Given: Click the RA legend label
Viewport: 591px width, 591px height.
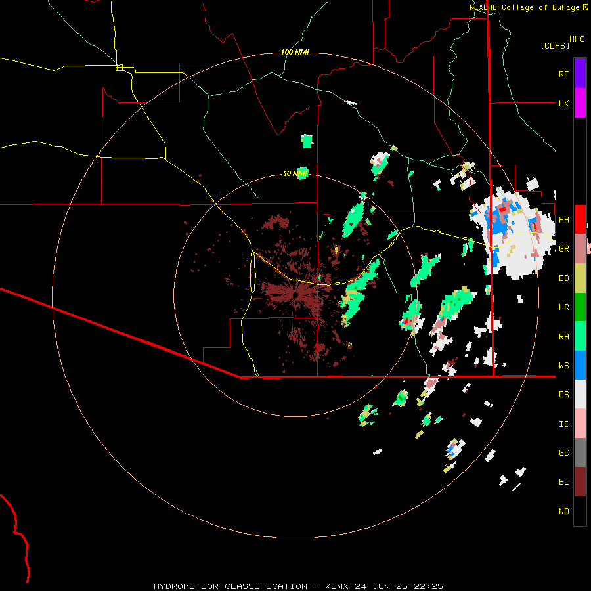Looking at the screenshot, I should pyautogui.click(x=563, y=337).
